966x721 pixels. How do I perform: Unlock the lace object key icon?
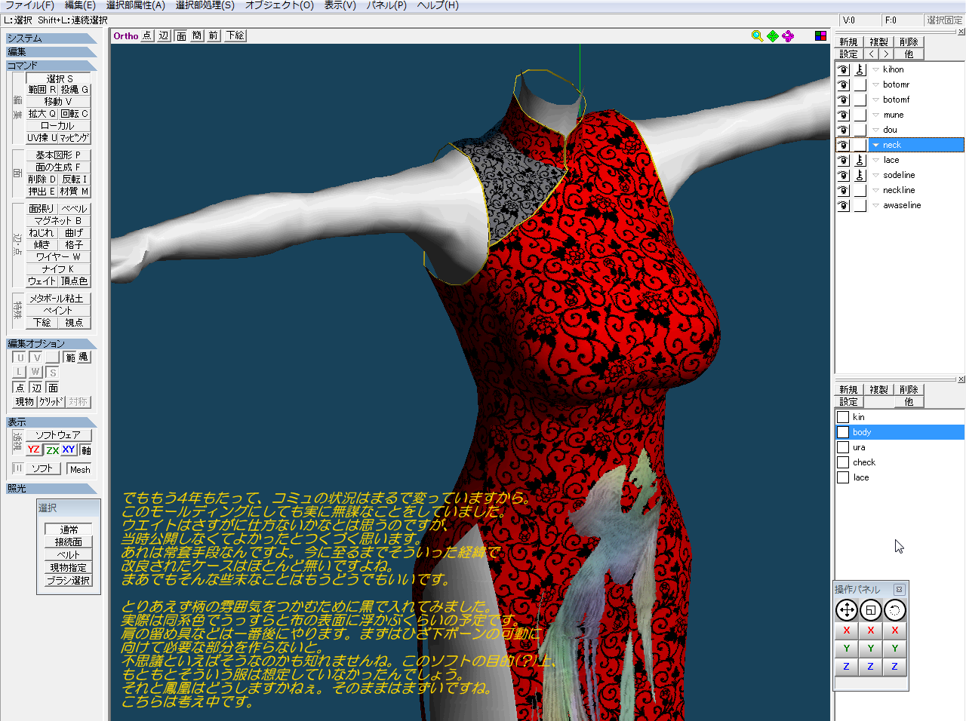[x=860, y=160]
